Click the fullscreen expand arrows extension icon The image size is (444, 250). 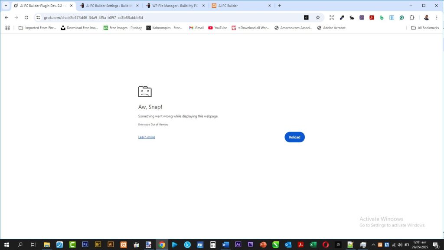point(332,17)
